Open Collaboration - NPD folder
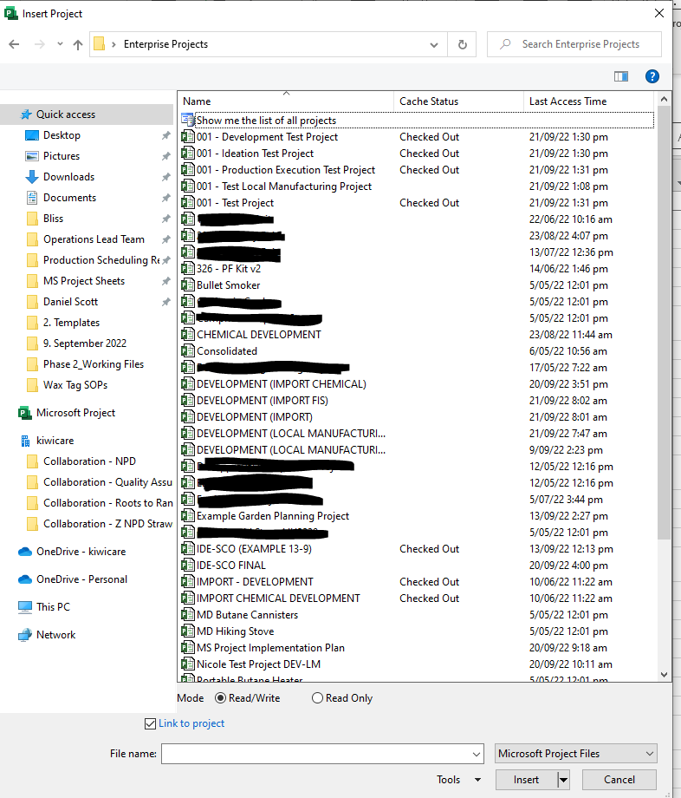The image size is (681, 798). tap(89, 461)
